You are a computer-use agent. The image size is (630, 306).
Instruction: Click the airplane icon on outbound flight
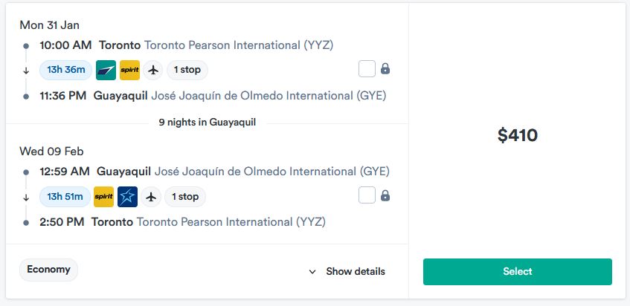(x=153, y=70)
